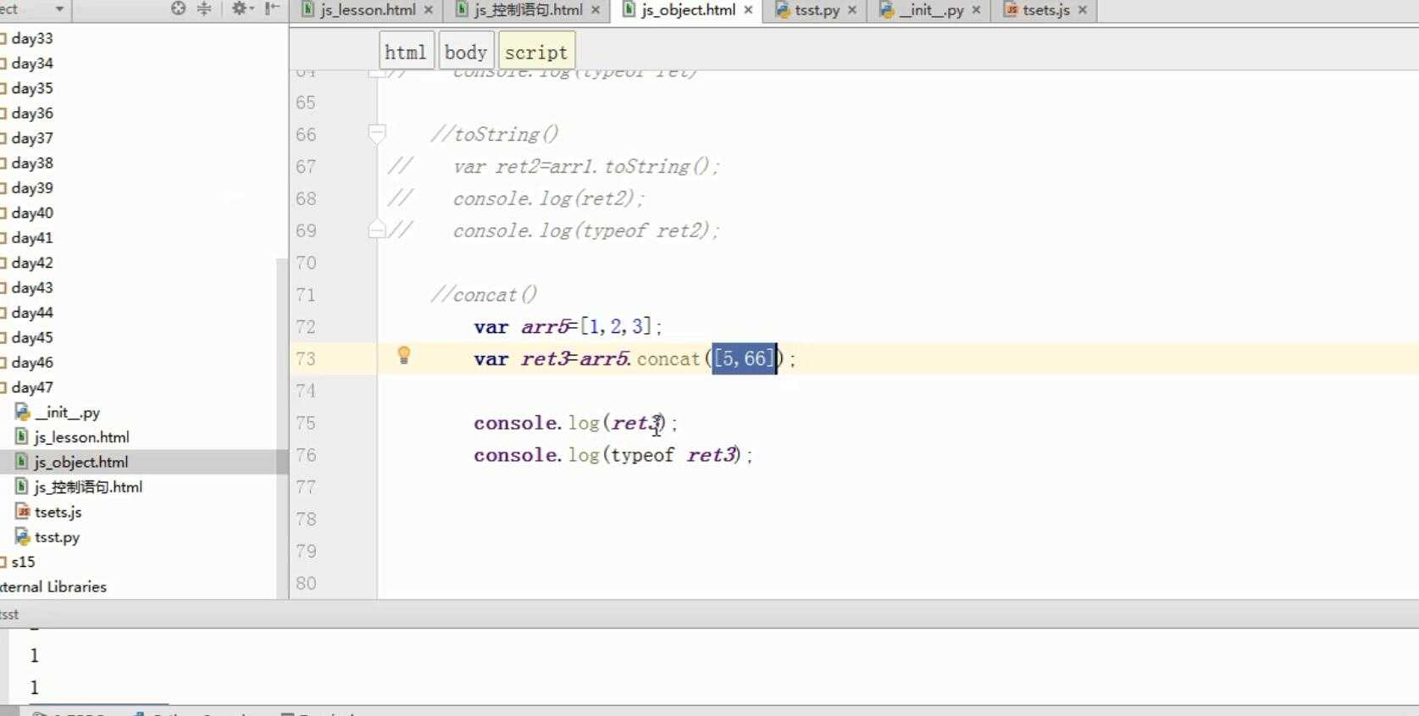Select the day47 folder
The image size is (1419, 716).
(32, 387)
